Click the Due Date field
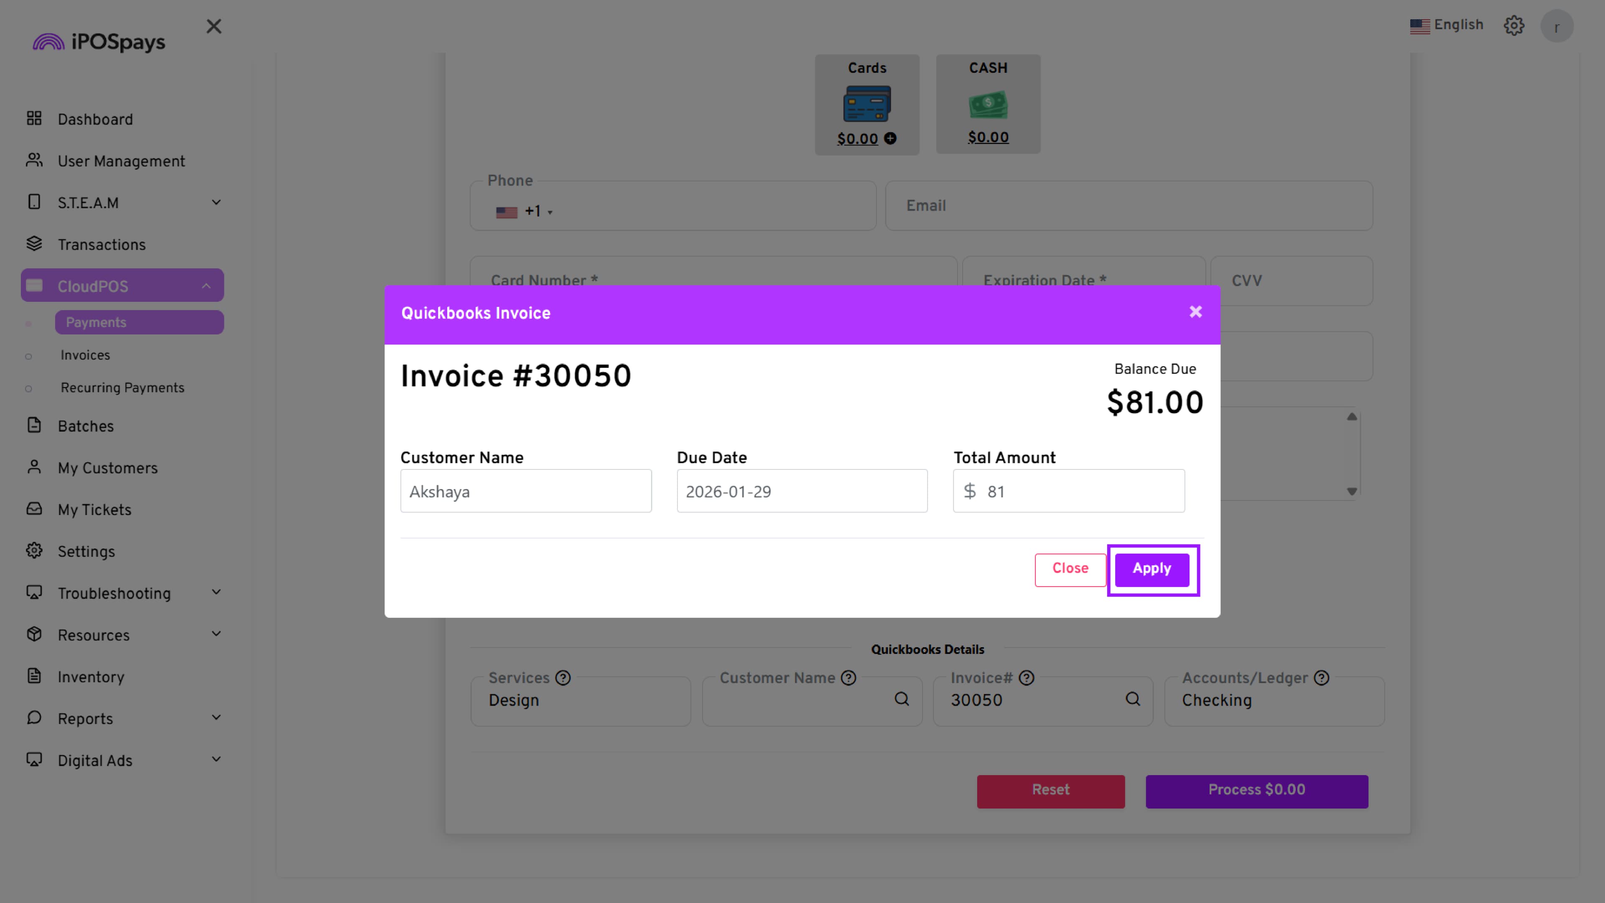Viewport: 1605px width, 903px height. click(802, 491)
